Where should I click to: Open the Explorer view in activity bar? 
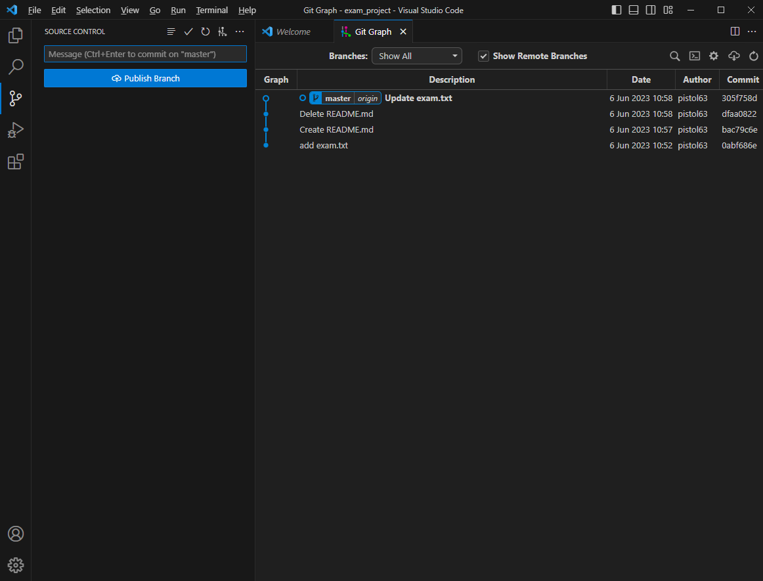[x=16, y=35]
